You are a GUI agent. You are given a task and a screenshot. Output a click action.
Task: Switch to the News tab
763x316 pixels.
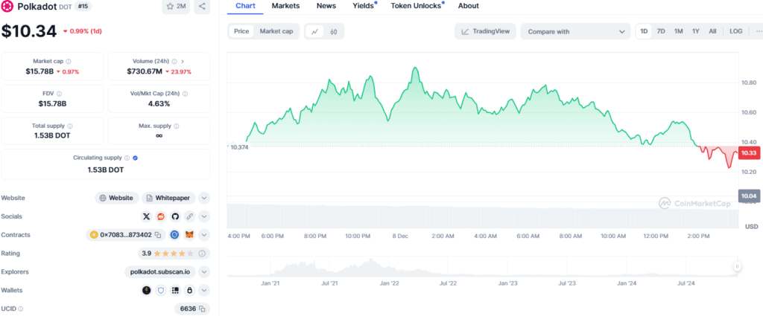tap(326, 6)
